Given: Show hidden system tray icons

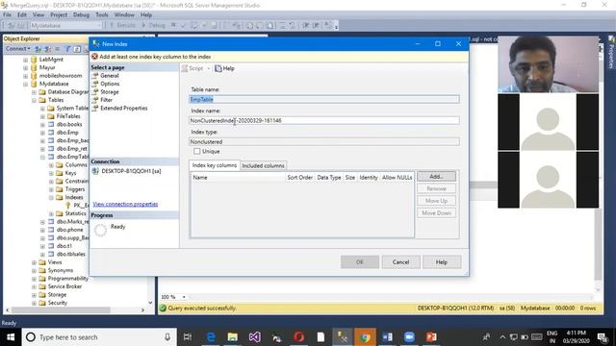Looking at the screenshot, I should tap(502, 337).
